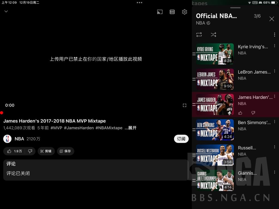Subscribe using the 订阅 button
Screen dimensions: 279x209
click(181, 139)
